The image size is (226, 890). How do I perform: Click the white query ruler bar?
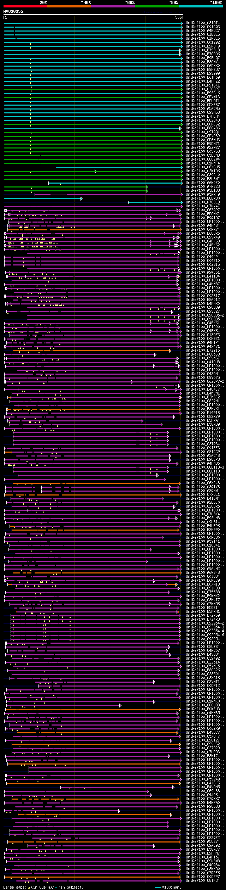[x=93, y=15]
